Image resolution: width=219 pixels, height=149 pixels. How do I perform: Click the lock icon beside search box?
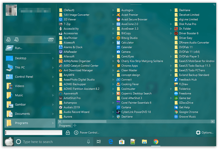click(x=68, y=132)
